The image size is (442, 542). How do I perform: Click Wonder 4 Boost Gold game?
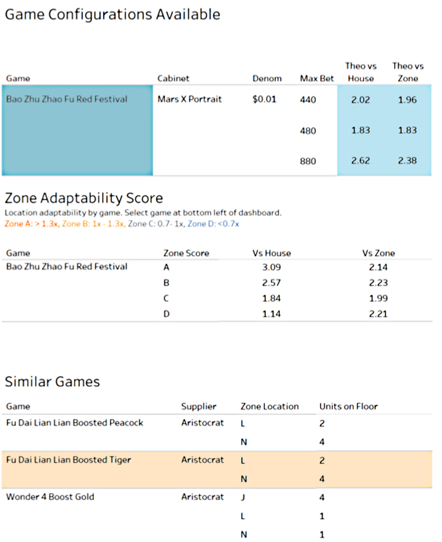coord(50,497)
